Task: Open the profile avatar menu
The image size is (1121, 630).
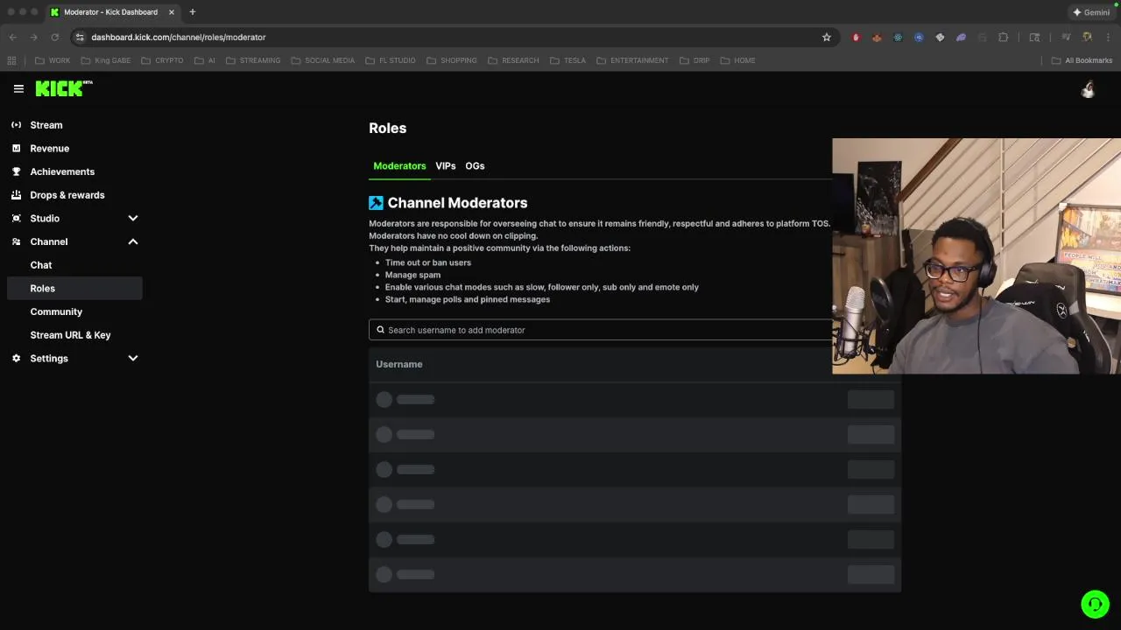Action: coord(1088,89)
